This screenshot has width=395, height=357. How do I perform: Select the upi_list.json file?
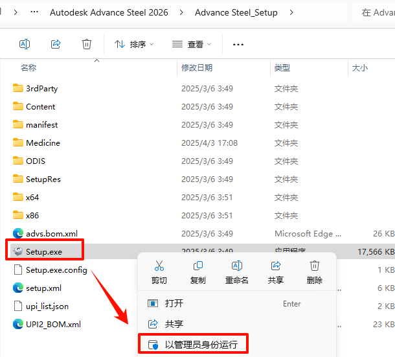[41, 306]
